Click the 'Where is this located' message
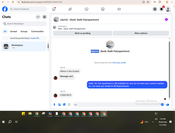 tap(70, 71)
